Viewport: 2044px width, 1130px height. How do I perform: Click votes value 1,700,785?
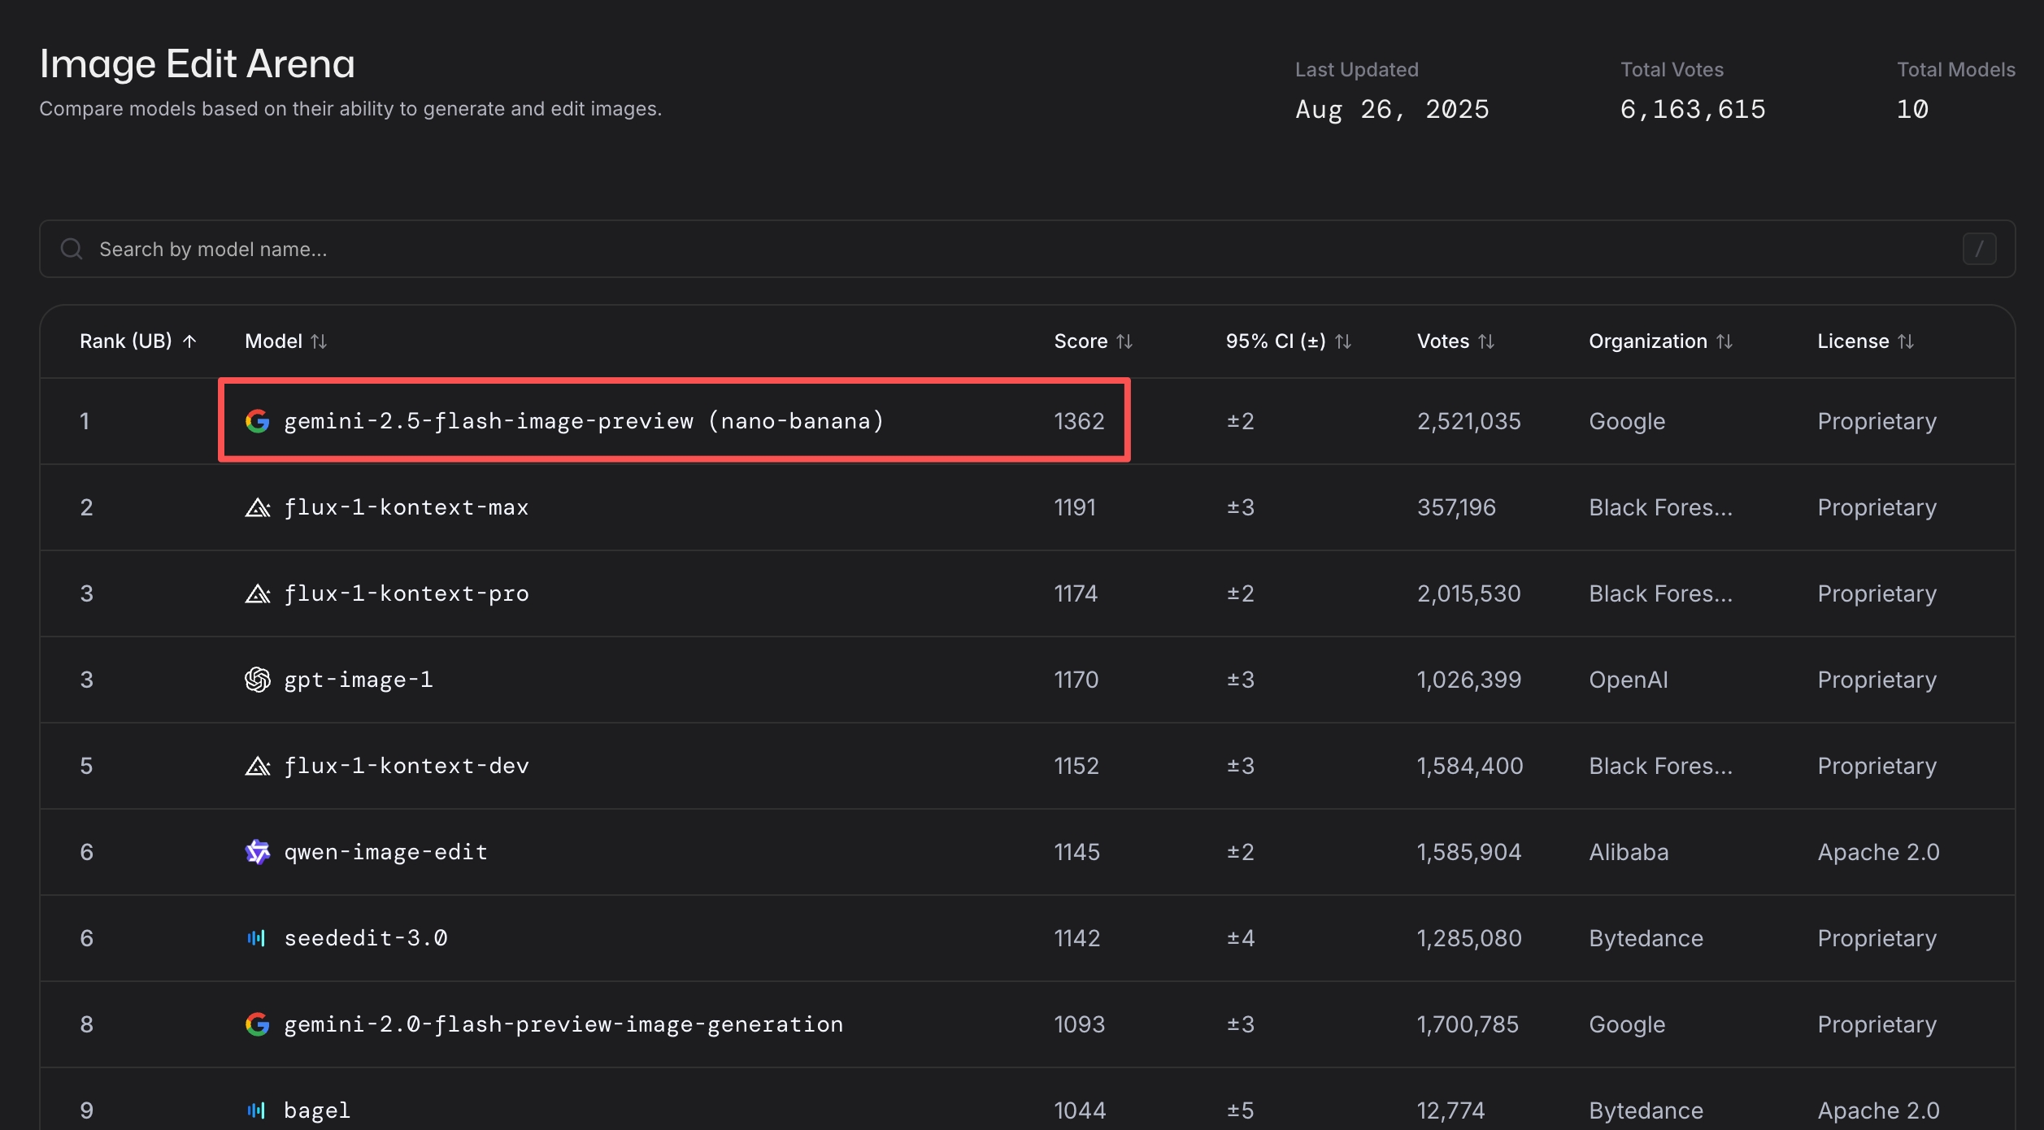tap(1468, 1024)
